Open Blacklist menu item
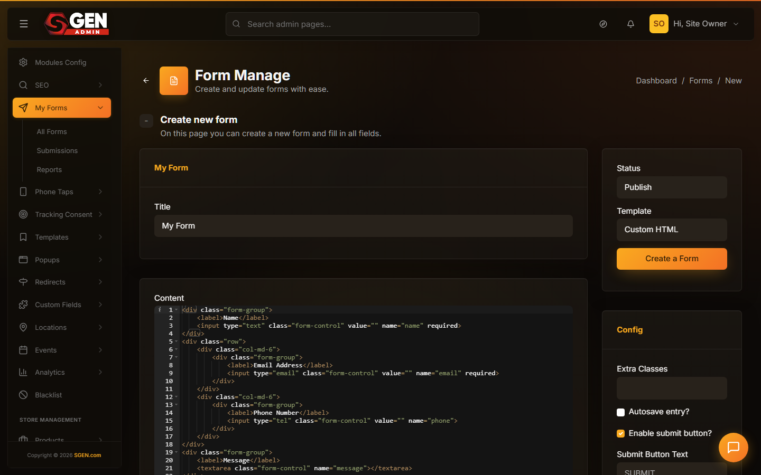 point(62,395)
